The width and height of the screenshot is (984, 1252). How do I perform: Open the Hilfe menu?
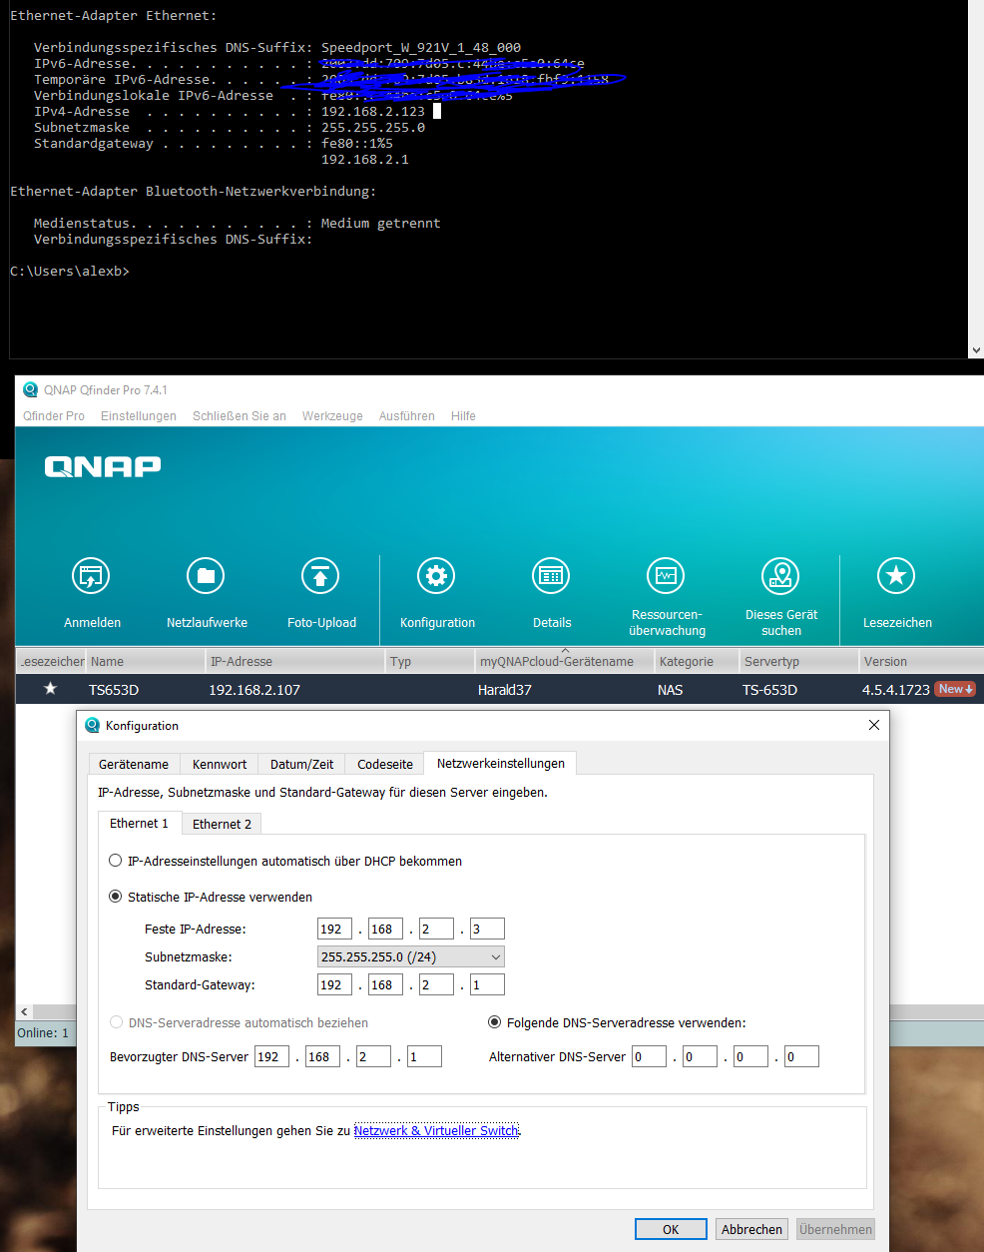[x=463, y=415]
